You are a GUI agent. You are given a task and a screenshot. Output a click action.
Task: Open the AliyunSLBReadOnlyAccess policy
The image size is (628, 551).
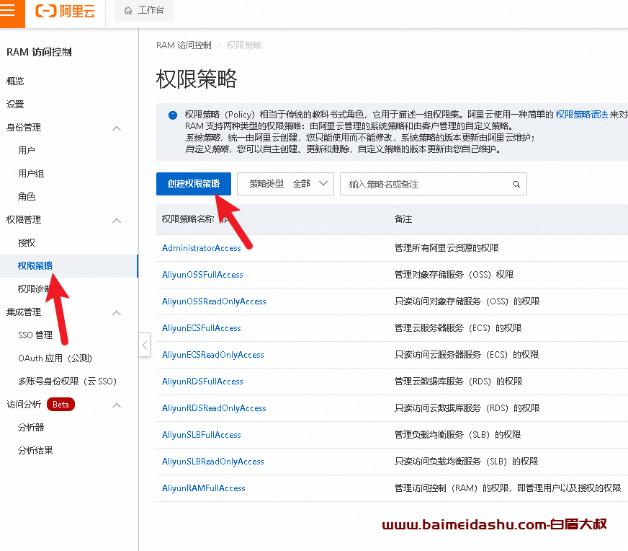(212, 462)
